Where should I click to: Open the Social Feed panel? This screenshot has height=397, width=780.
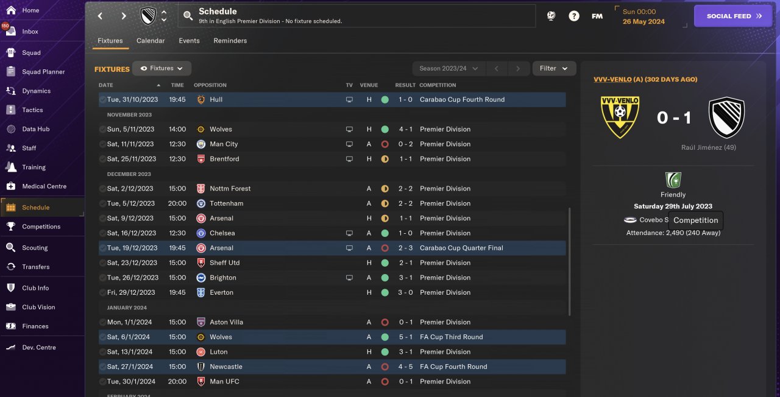[736, 16]
